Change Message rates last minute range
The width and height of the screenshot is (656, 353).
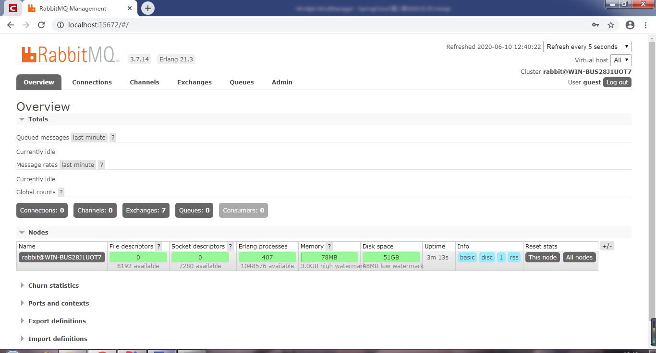(78, 165)
